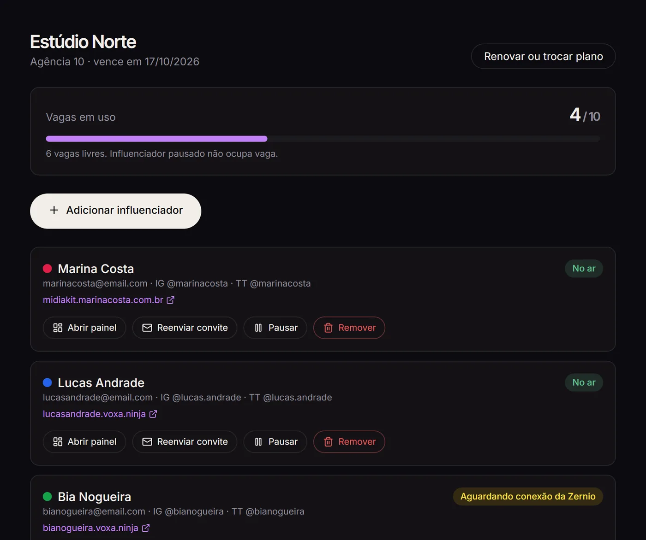
Task: Click the Bia Nogueira name
Action: [95, 497]
